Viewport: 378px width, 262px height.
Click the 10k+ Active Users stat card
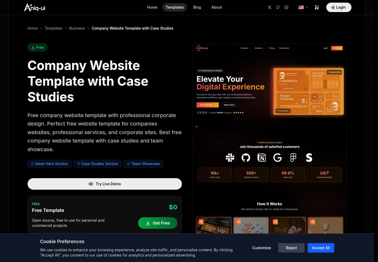point(215,175)
